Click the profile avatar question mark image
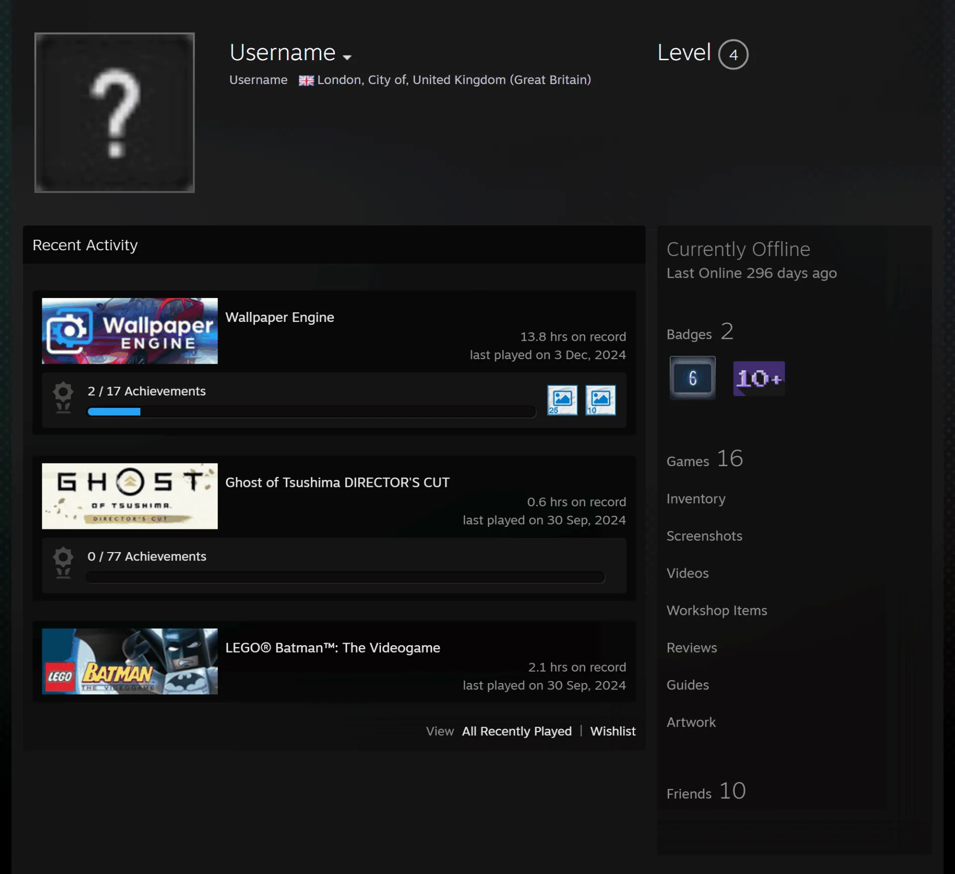The image size is (955, 874). [x=114, y=112]
